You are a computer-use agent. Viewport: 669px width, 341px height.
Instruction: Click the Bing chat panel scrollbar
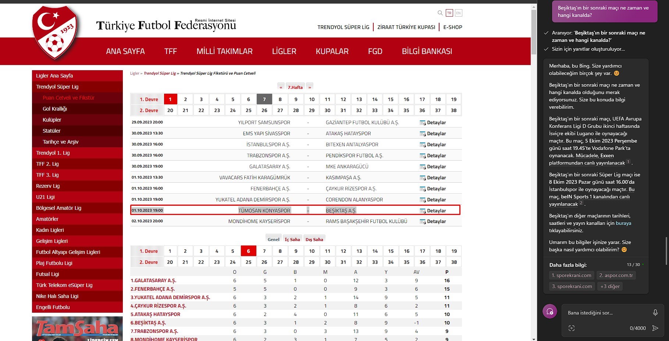click(x=666, y=251)
